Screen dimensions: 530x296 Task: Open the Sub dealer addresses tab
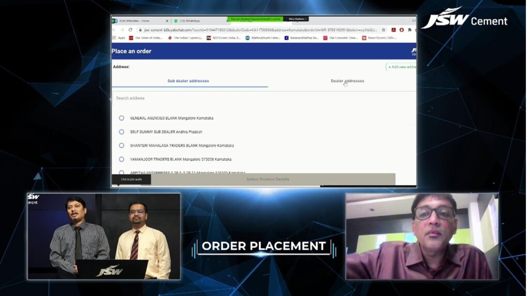(x=188, y=81)
